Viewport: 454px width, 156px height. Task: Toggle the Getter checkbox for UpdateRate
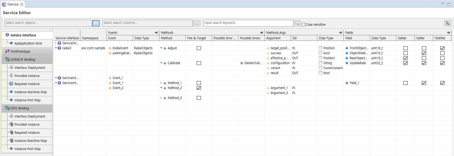pos(406,63)
